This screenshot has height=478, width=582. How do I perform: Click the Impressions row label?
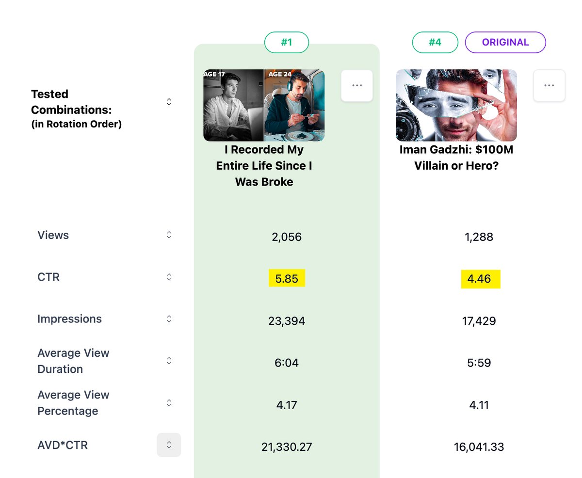69,319
